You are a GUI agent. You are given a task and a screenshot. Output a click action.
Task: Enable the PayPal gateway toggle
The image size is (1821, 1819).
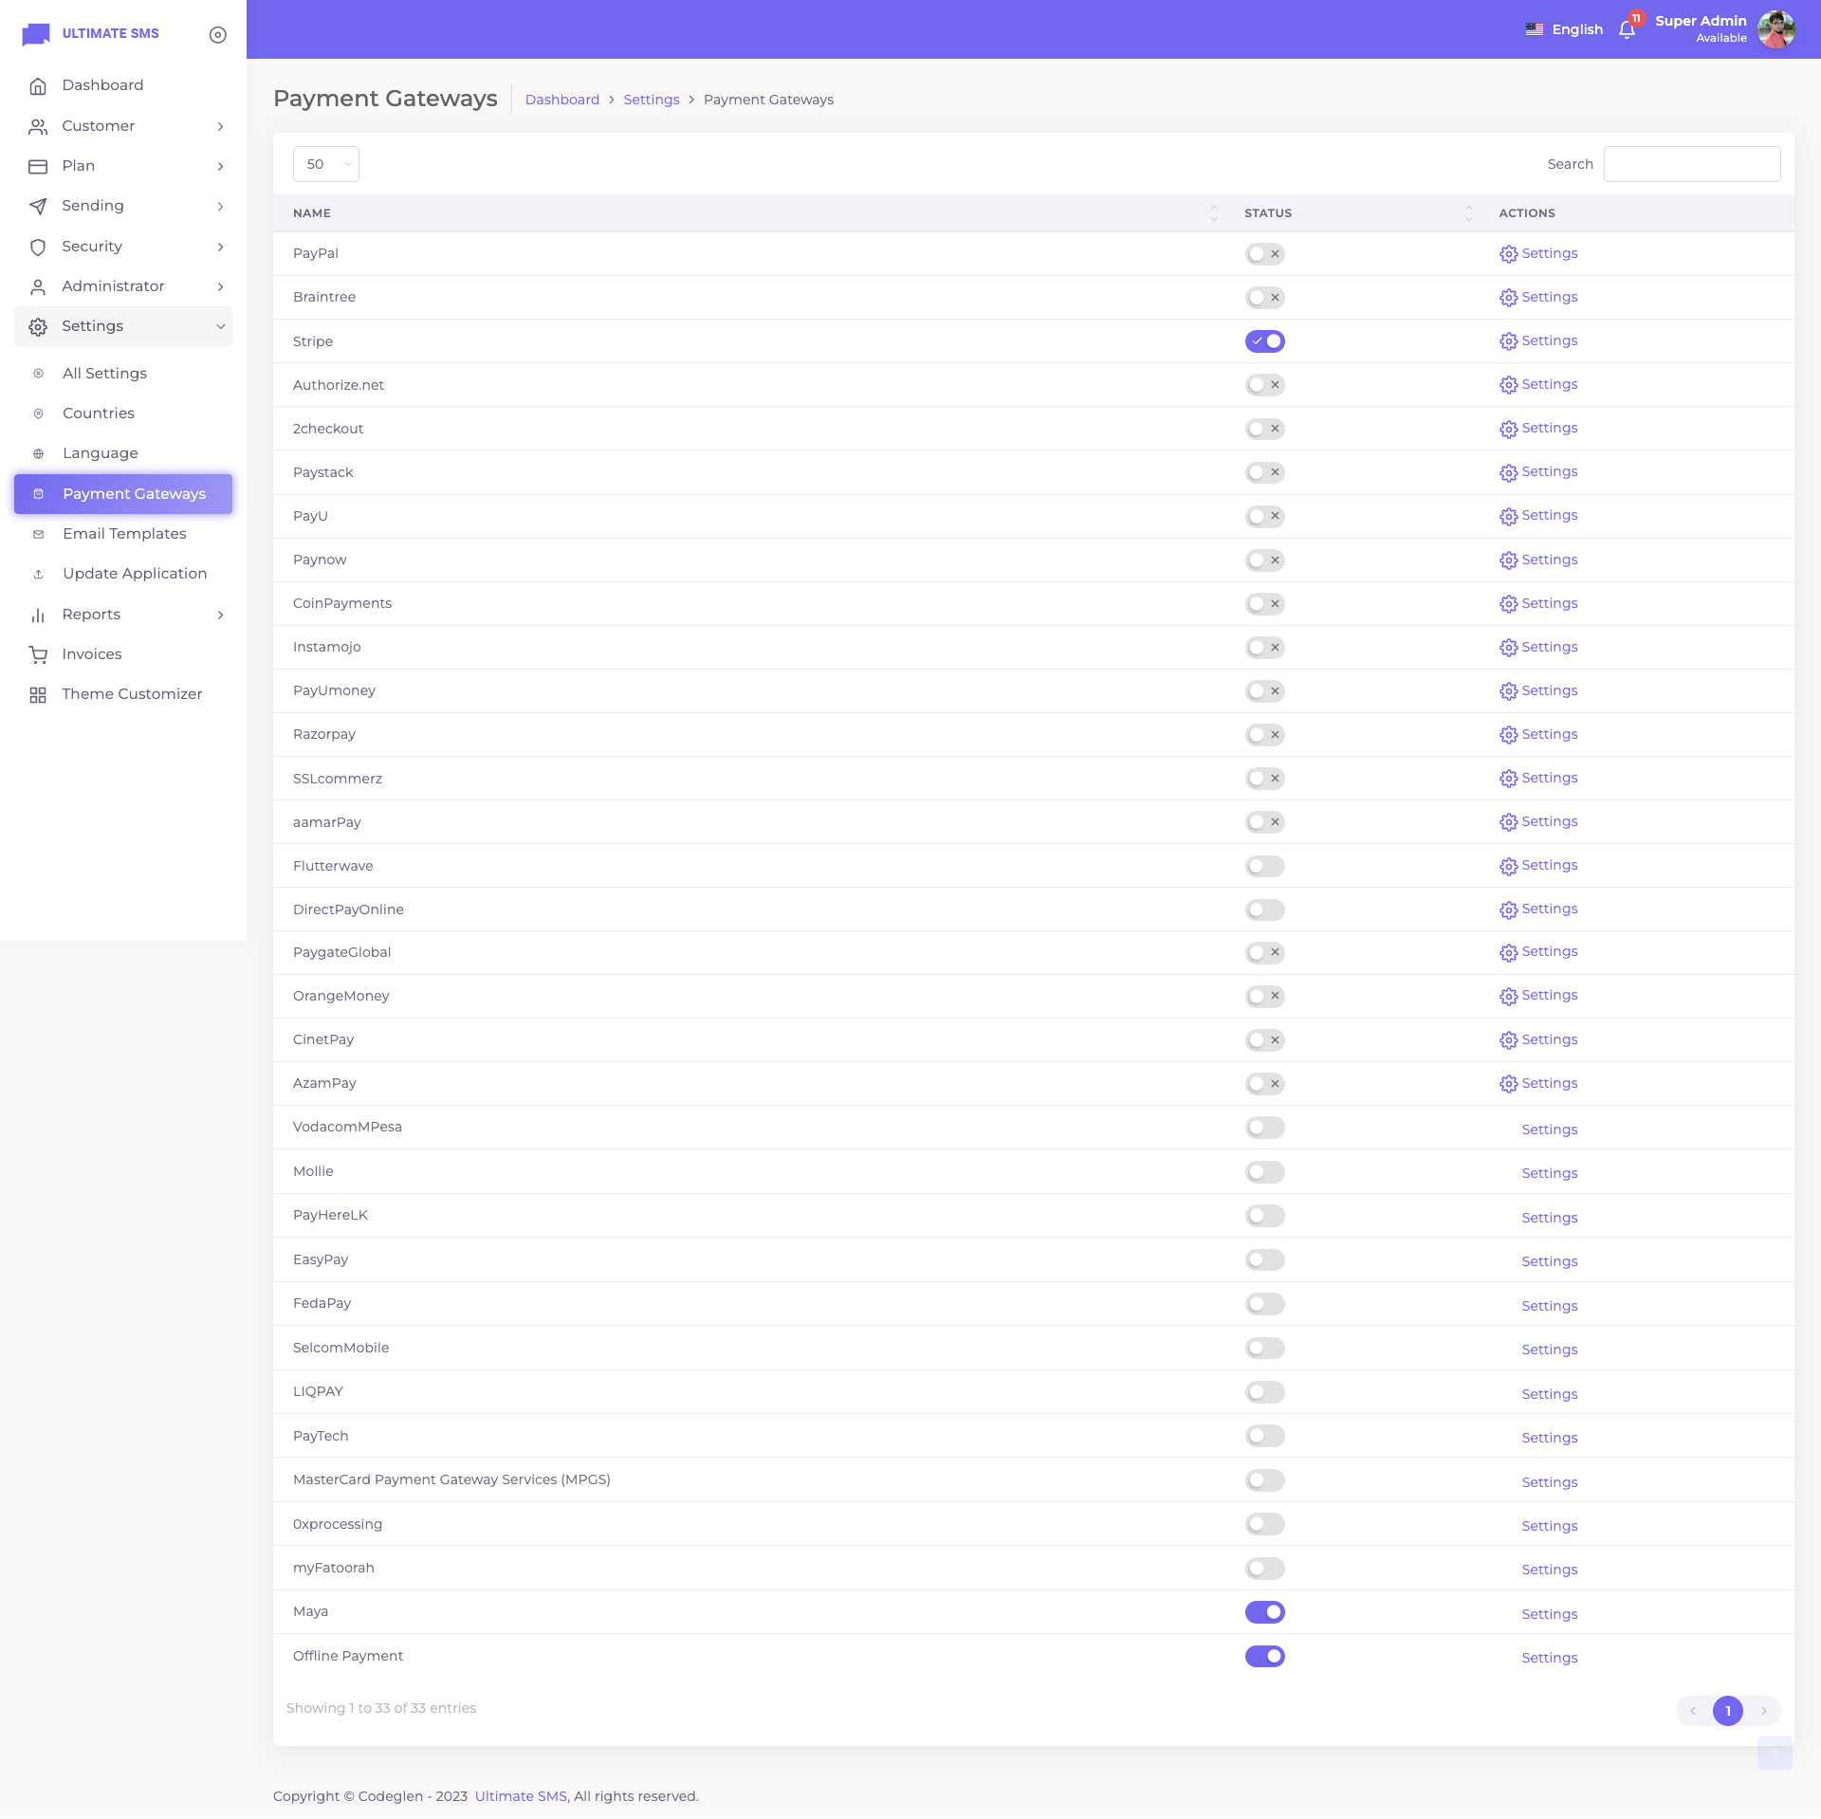pyautogui.click(x=1264, y=254)
